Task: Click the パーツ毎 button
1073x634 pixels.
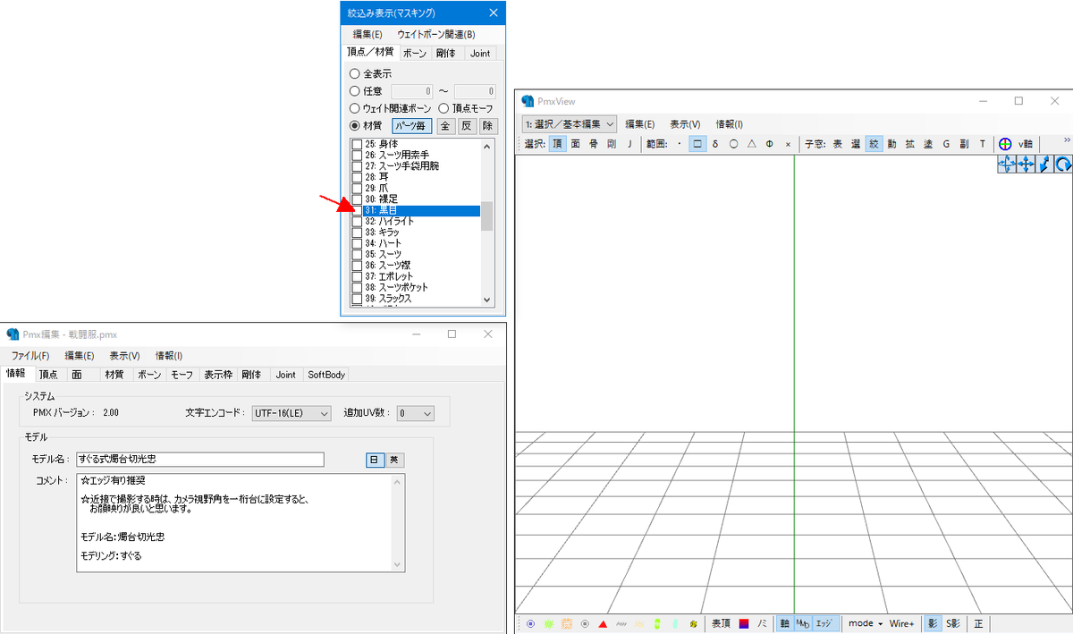Action: (x=411, y=126)
